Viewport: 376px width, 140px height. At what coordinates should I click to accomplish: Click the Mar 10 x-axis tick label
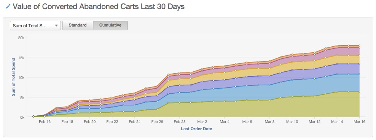coord(292,122)
